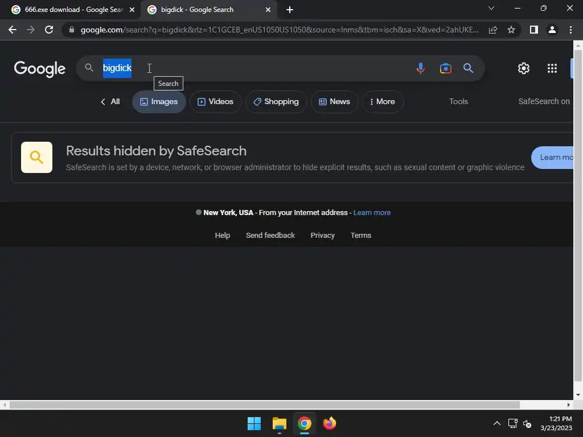This screenshot has width=583, height=437.
Task: Open network status tray icon
Action: click(513, 423)
